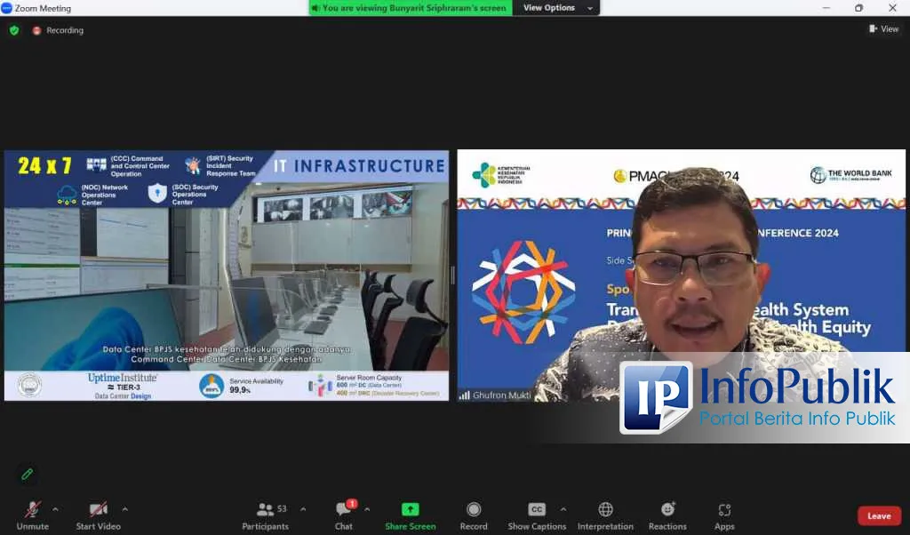Open the Apps panel
This screenshot has height=535, width=910.
[724, 515]
